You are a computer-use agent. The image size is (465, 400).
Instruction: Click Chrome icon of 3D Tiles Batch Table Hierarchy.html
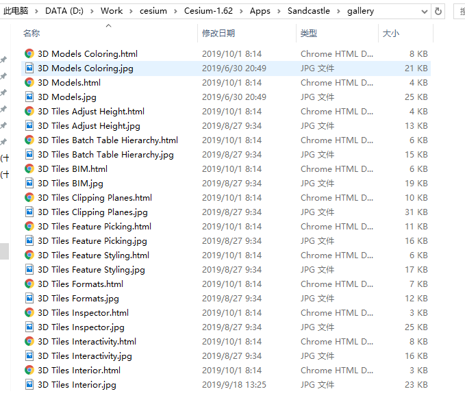point(29,140)
